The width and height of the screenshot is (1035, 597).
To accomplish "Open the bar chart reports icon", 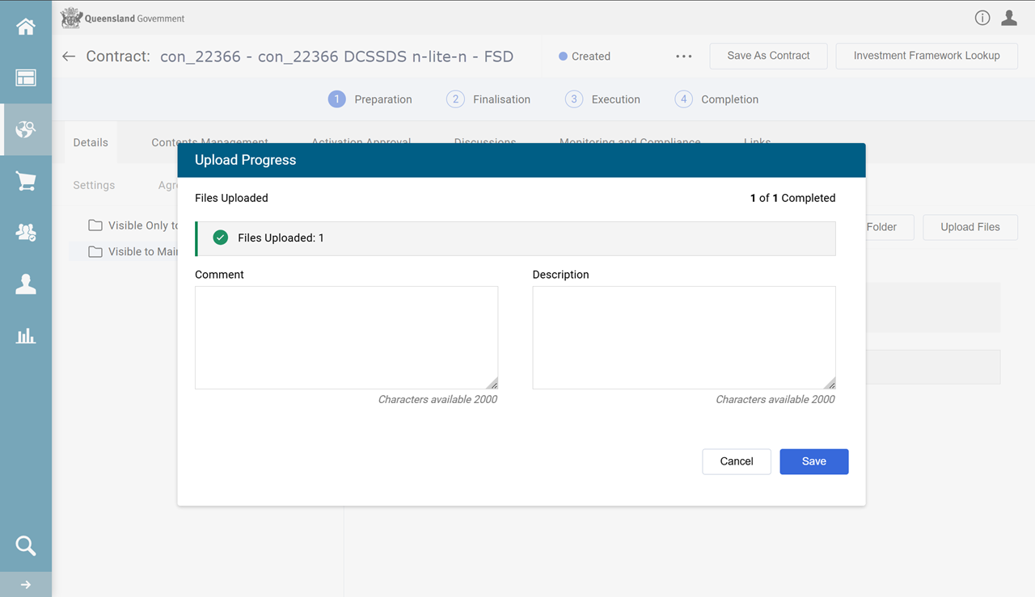I will point(26,336).
